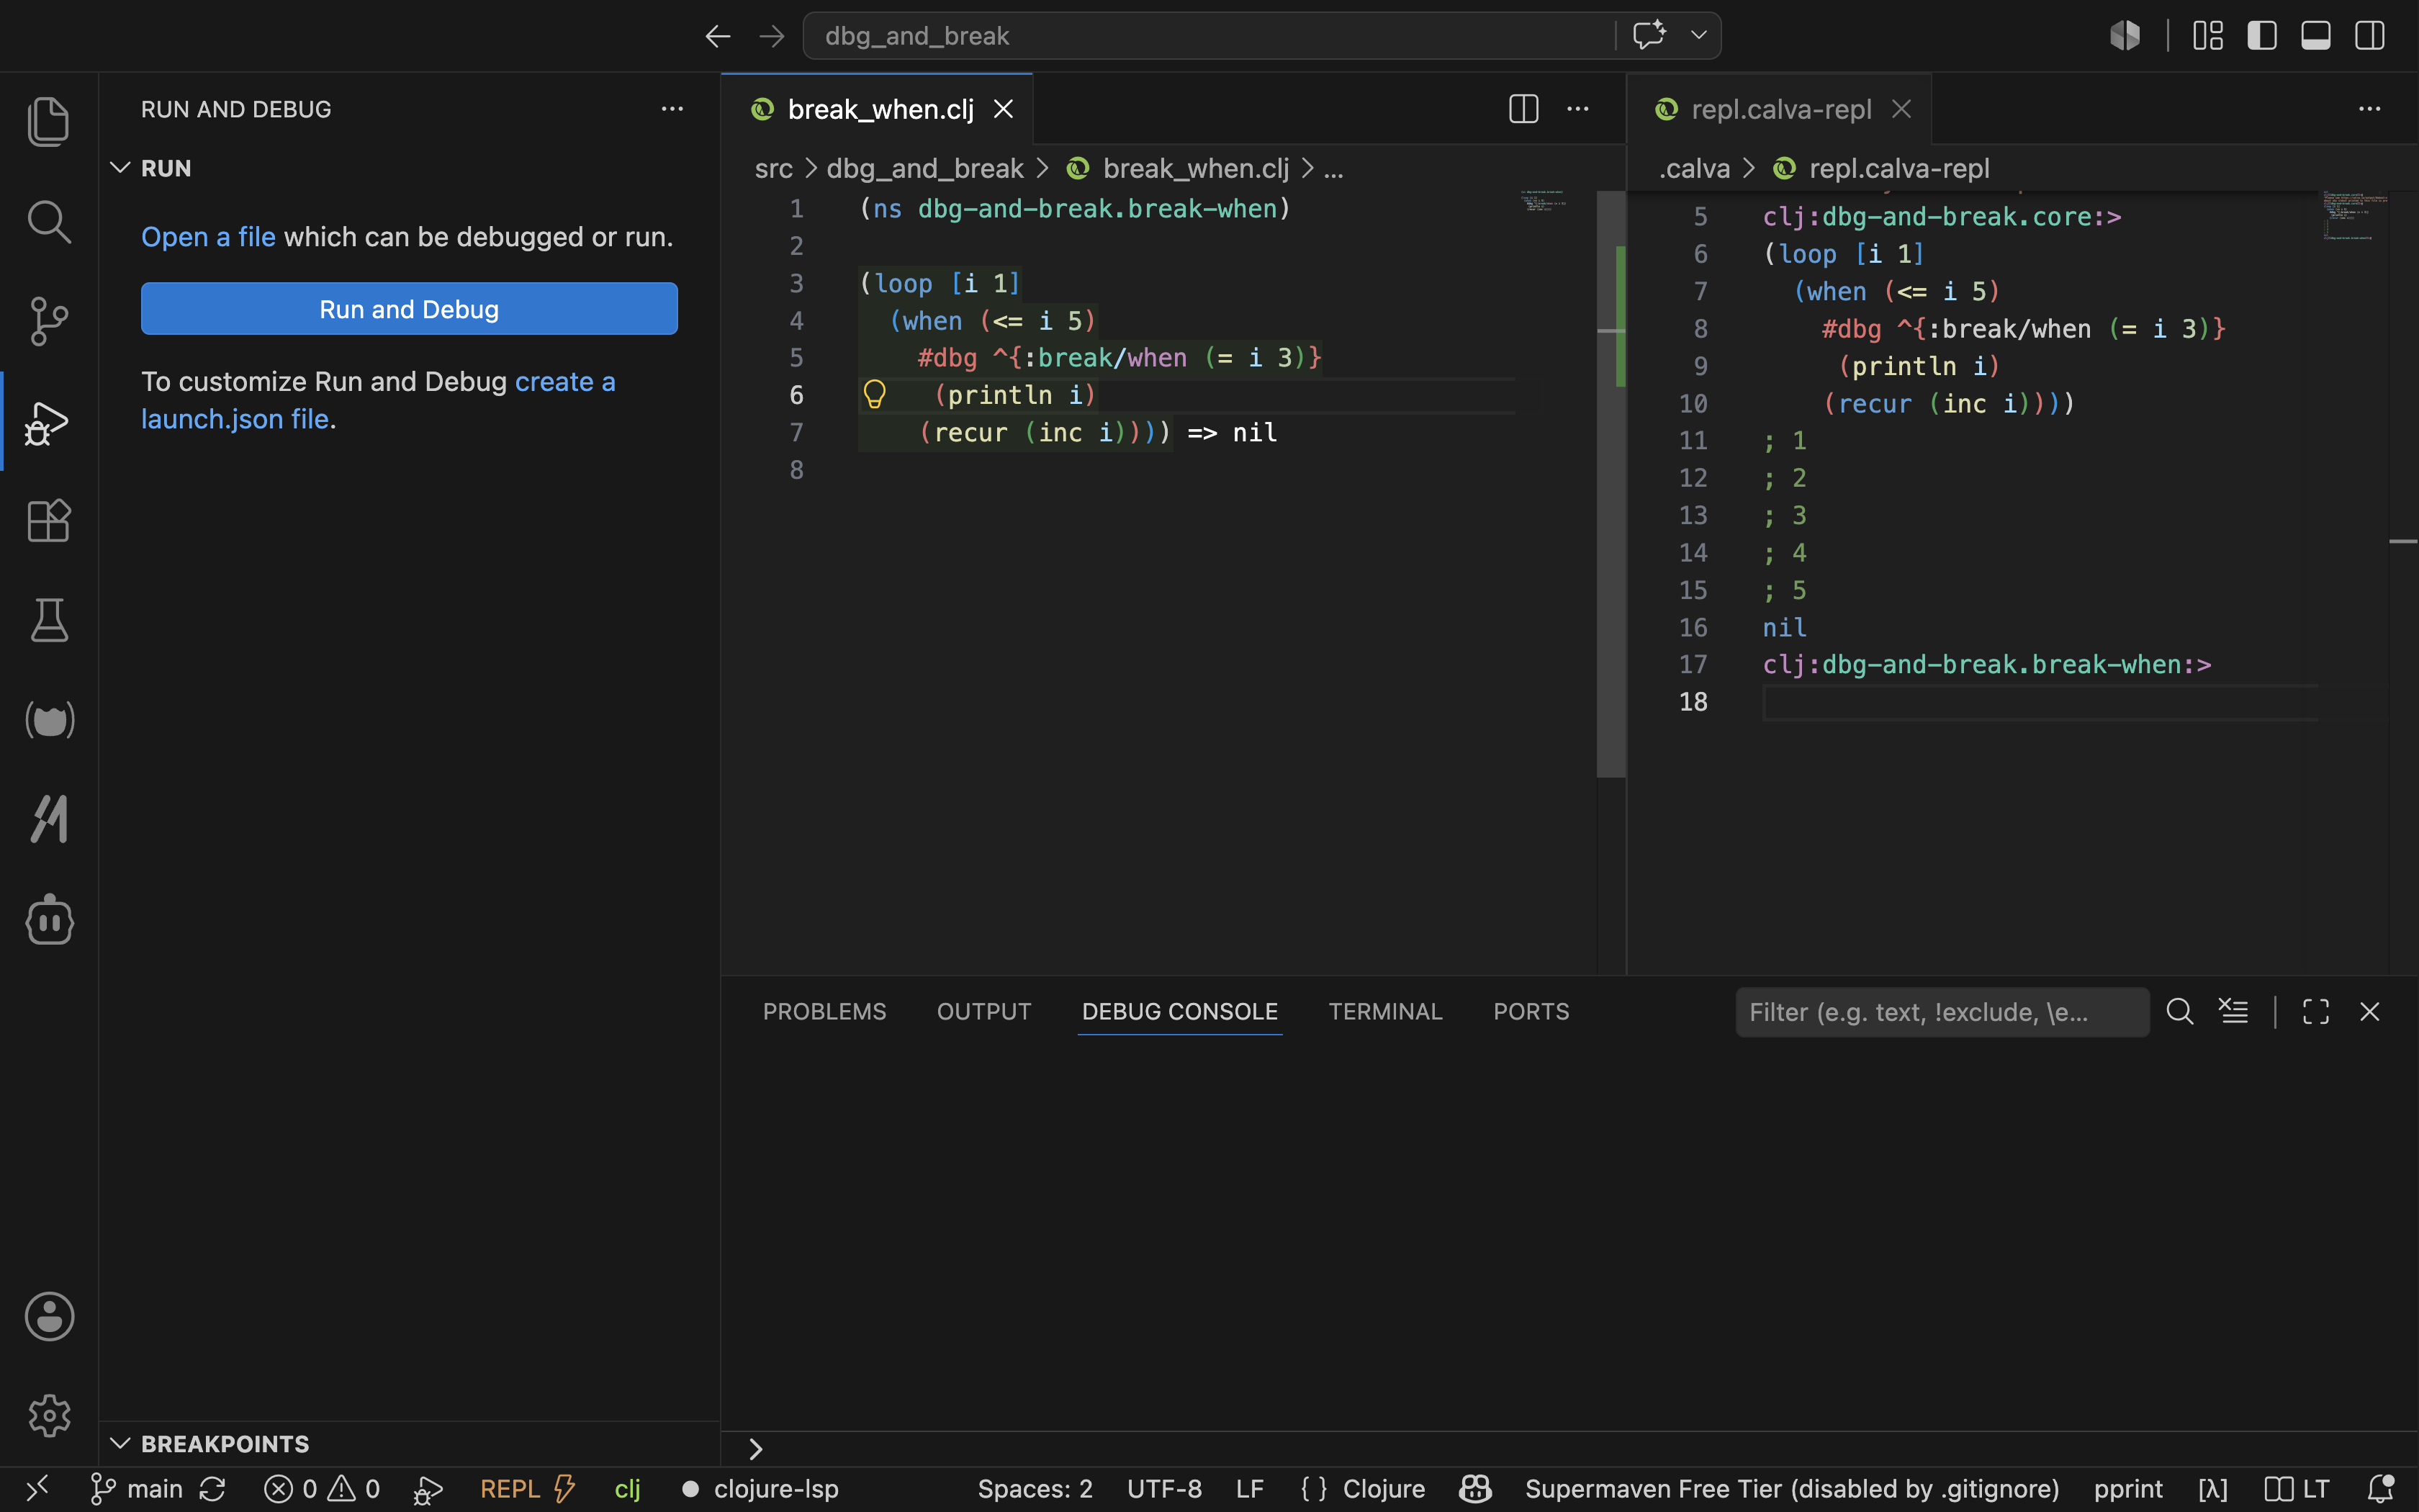This screenshot has width=2419, height=1512.
Task: Open the dbg_and_break breadcrumb folder
Action: (x=924, y=168)
